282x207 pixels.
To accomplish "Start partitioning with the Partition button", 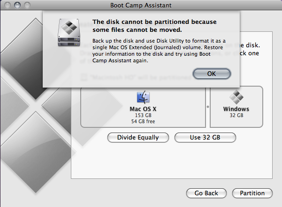I will click(x=252, y=193).
